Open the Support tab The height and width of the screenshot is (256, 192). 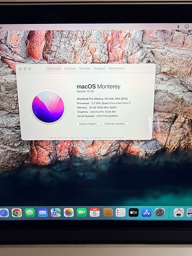(x=99, y=68)
